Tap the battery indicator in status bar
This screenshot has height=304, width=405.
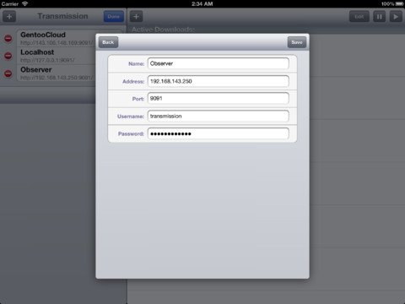coord(399,3)
